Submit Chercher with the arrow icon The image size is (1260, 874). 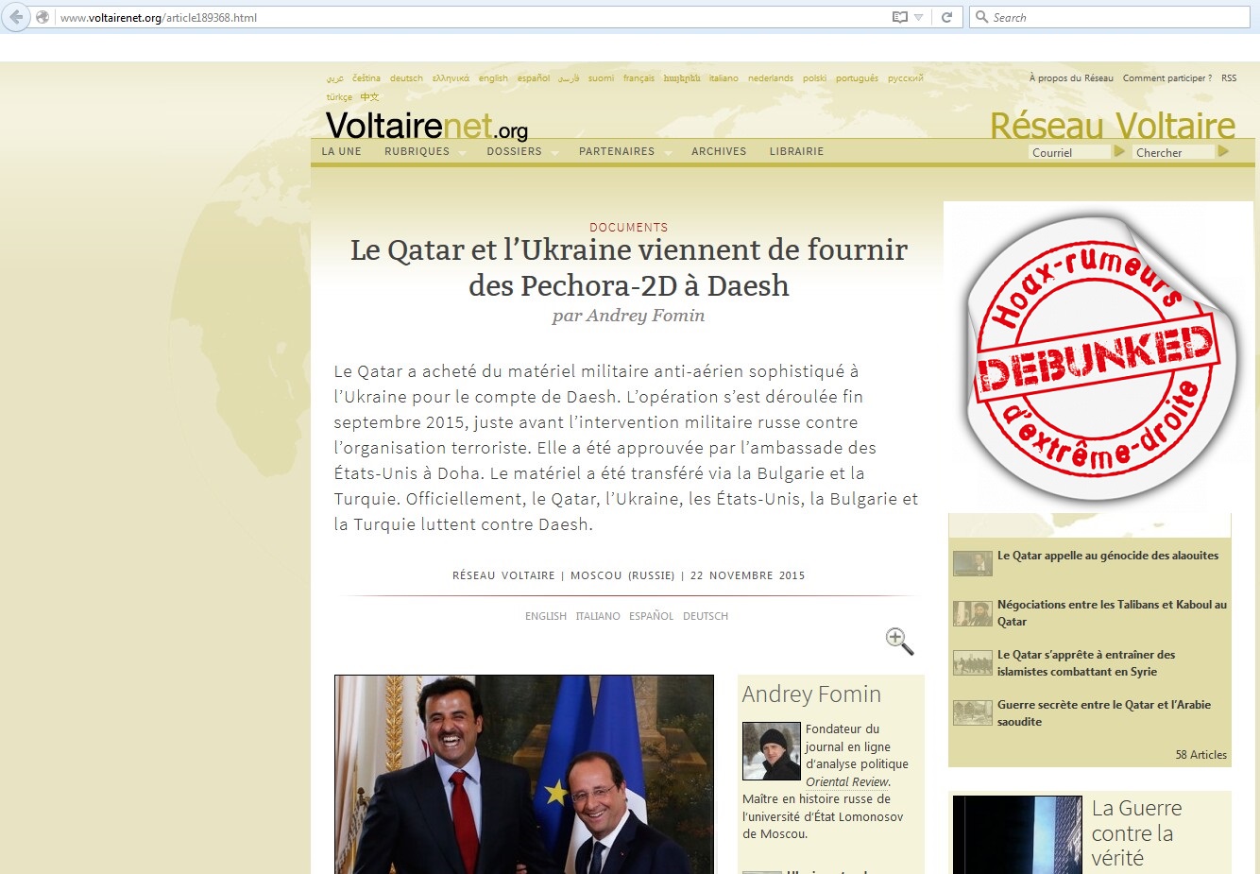pyautogui.click(x=1223, y=151)
